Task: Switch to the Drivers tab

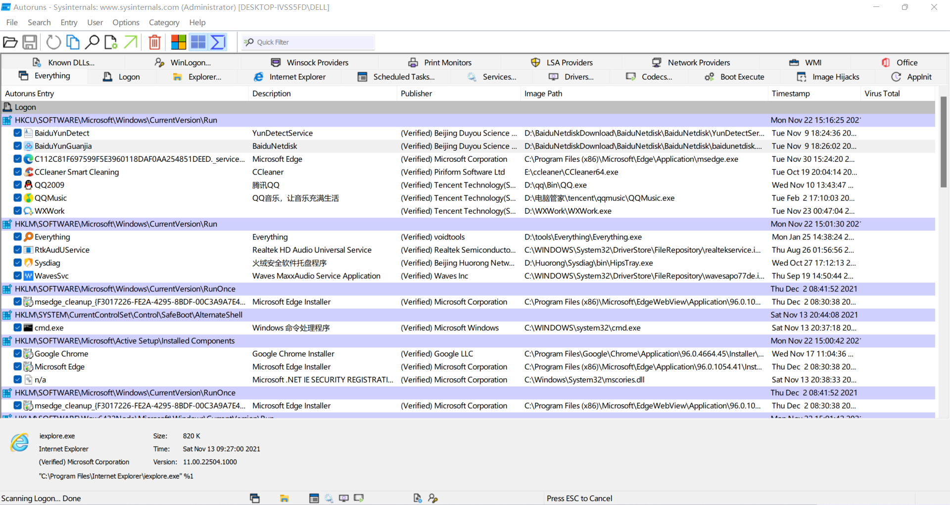Action: (x=571, y=77)
